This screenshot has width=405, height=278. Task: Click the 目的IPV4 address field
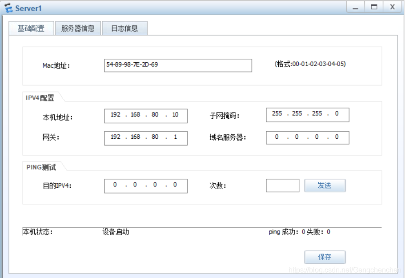click(146, 186)
